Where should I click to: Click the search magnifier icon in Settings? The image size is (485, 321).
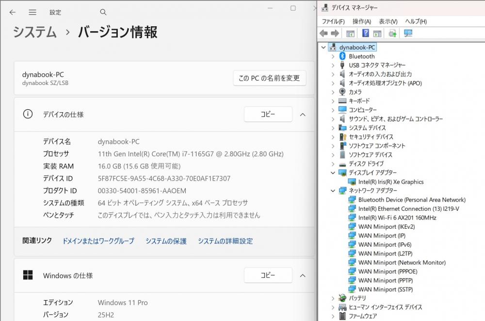(x=103, y=12)
